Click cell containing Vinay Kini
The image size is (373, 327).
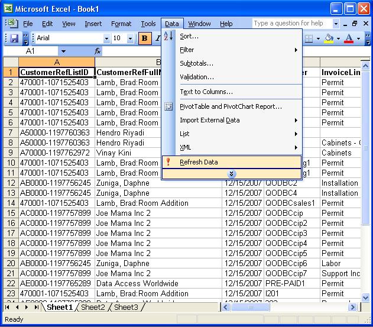pyautogui.click(x=158, y=153)
